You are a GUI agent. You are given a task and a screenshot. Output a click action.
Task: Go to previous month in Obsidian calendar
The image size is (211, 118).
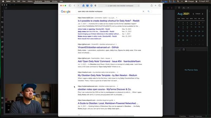click(x=194, y=14)
